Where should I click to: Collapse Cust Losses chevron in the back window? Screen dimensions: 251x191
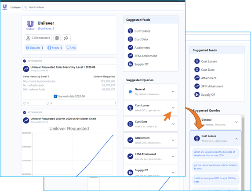coord(236,139)
